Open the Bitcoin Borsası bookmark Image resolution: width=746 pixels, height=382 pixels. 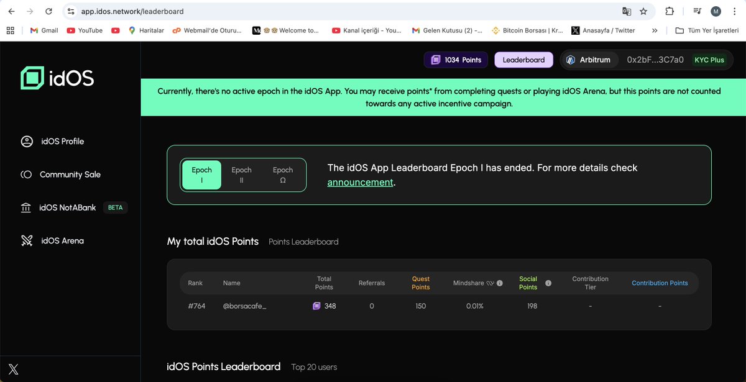[x=528, y=30]
